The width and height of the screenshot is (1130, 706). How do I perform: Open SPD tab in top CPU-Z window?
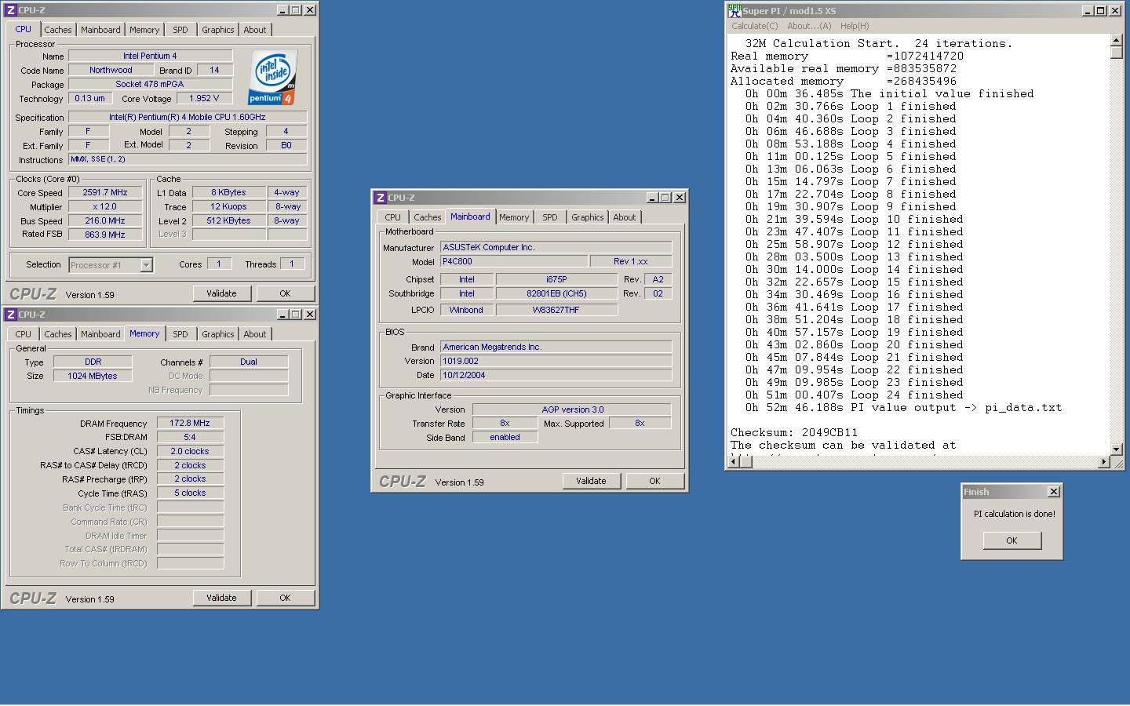coord(180,30)
